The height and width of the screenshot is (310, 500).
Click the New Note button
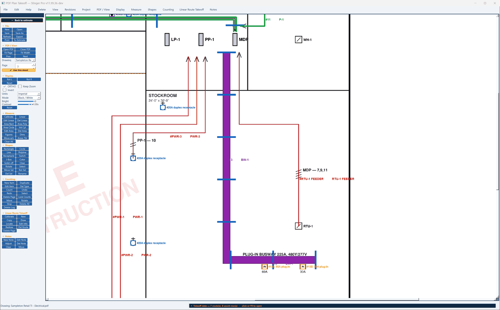(x=9, y=240)
